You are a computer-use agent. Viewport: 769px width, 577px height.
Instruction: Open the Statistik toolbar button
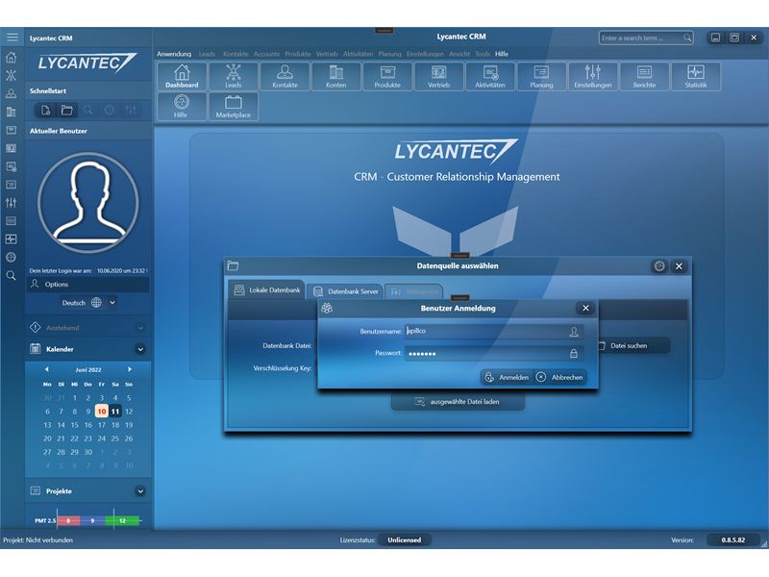696,77
